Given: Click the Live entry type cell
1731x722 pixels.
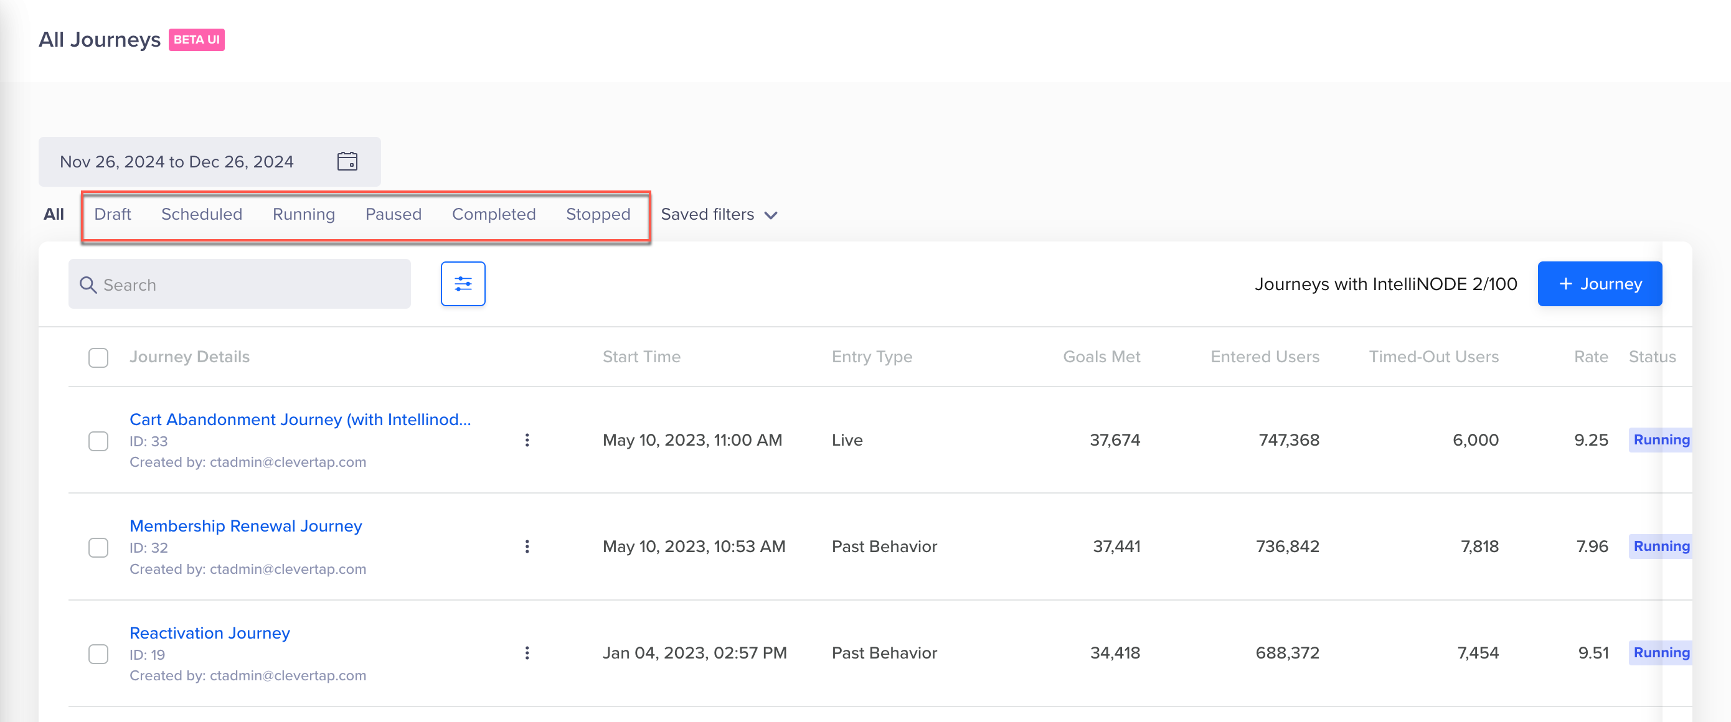Looking at the screenshot, I should (x=847, y=440).
